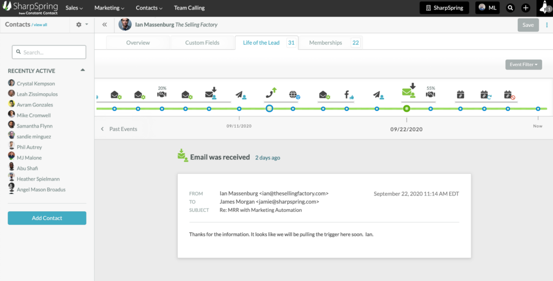This screenshot has height=281, width=553.
Task: Open the ML user account menu
Action: tap(488, 8)
